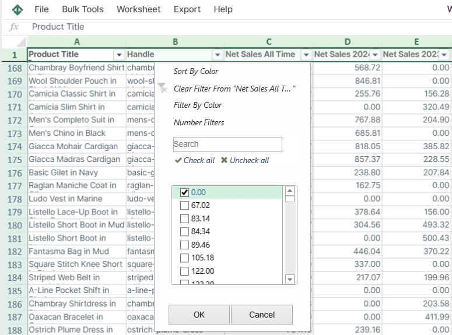Click the green app logo icon
This screenshot has height=335, width=452.
[x=17, y=9]
